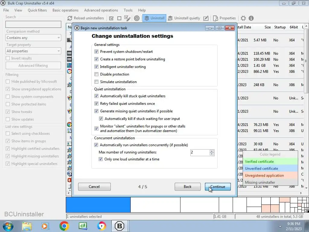Open the Basic operations menu
309x232 pixels.
[65, 10]
